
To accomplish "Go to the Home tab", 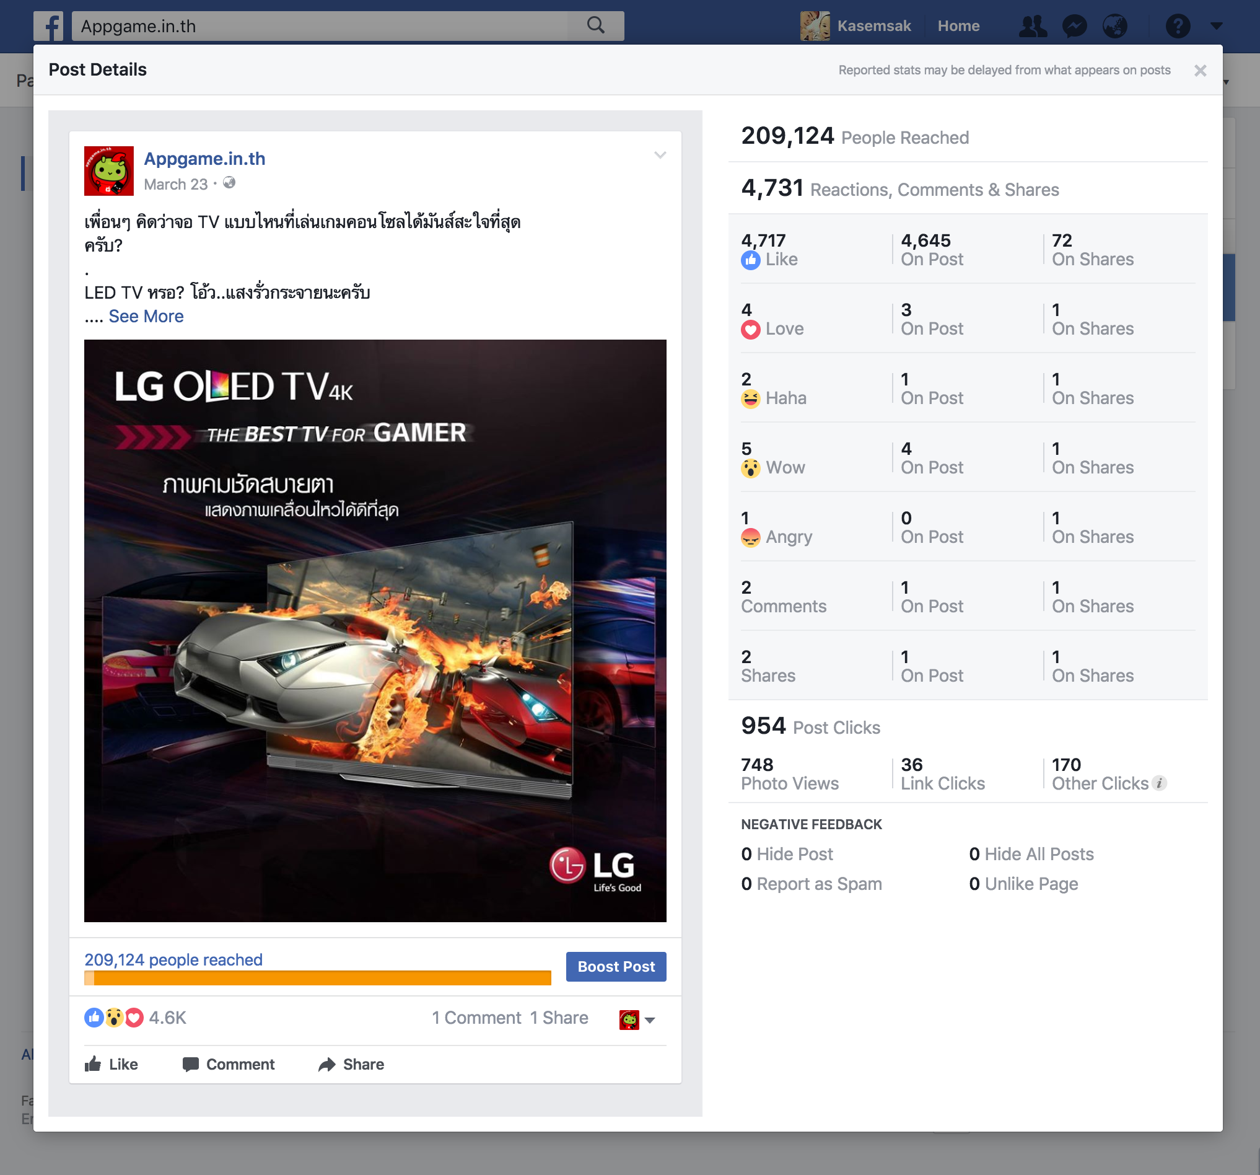I will [x=958, y=26].
